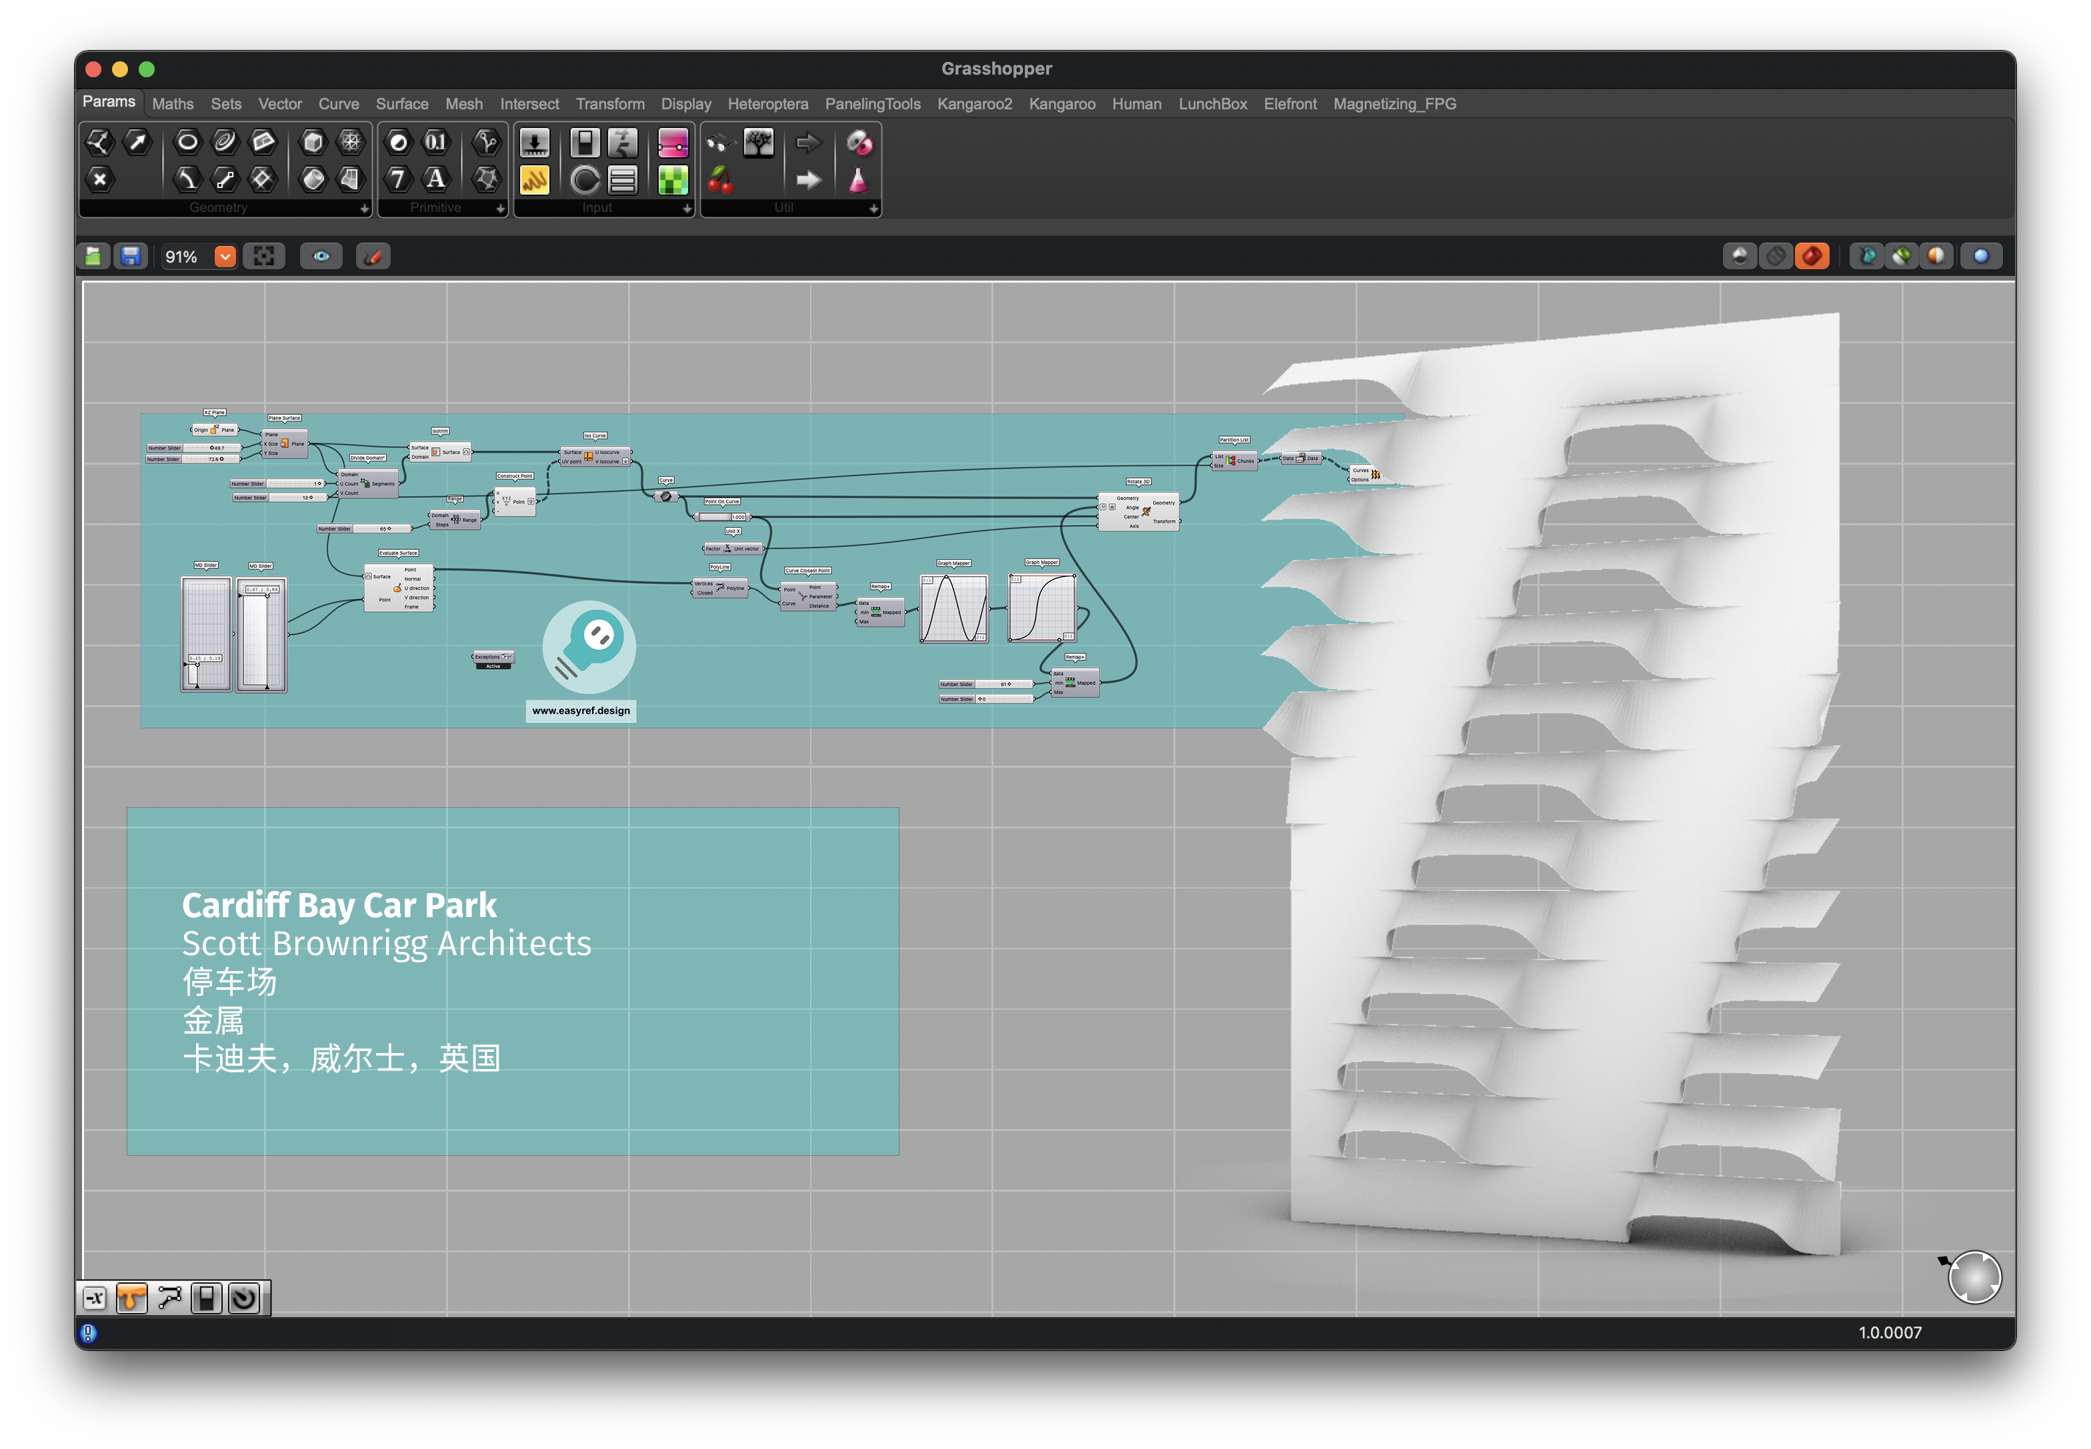Image resolution: width=2091 pixels, height=1449 pixels.
Task: Toggle preview selected only green icon
Action: click(x=1901, y=257)
